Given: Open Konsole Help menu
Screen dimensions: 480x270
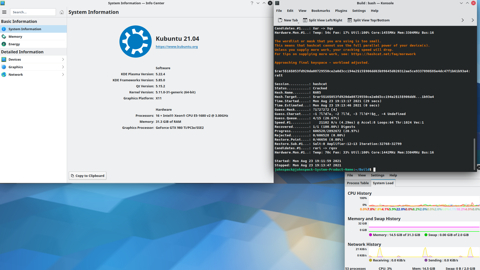Looking at the screenshot, I should 374,11.
